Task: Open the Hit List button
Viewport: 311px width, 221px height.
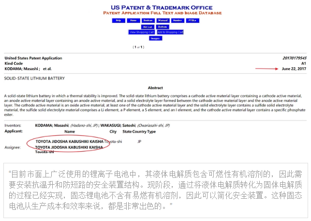Action: (x=148, y=27)
